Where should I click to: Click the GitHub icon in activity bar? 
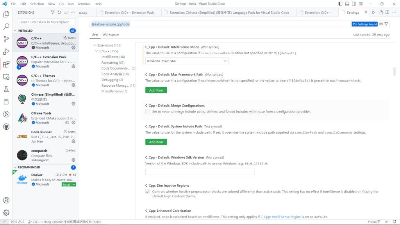point(6,127)
